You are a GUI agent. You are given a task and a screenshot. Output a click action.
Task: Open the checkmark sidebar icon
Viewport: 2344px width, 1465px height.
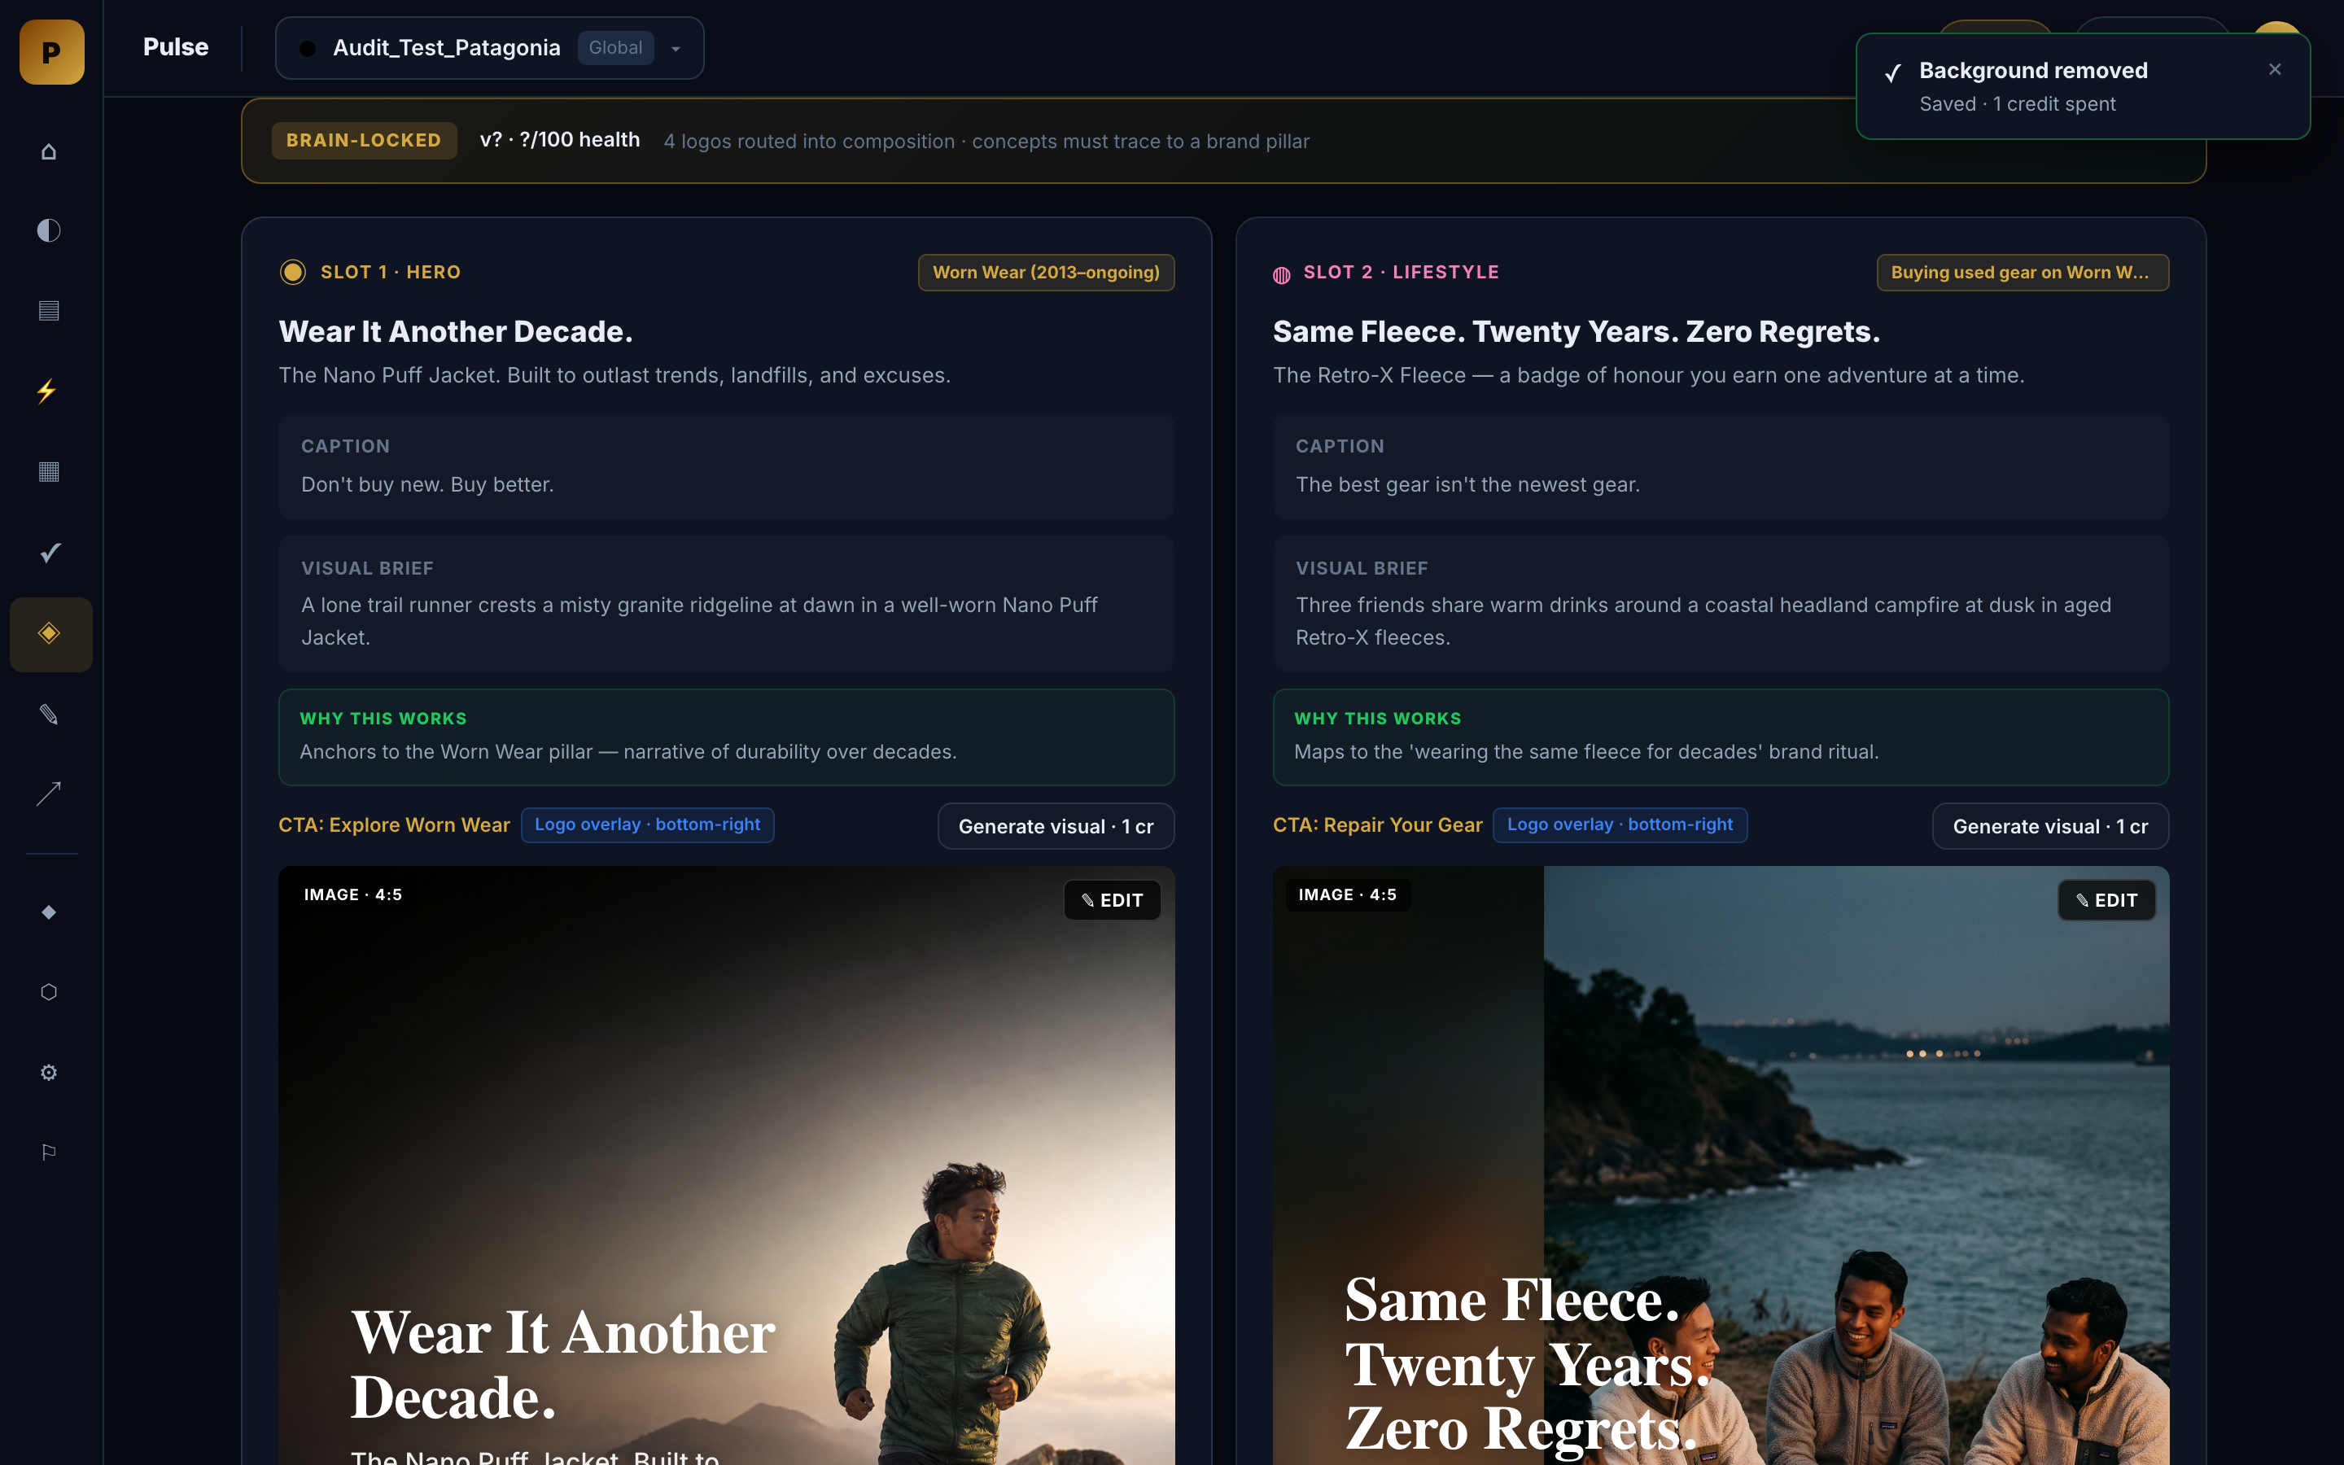(50, 553)
